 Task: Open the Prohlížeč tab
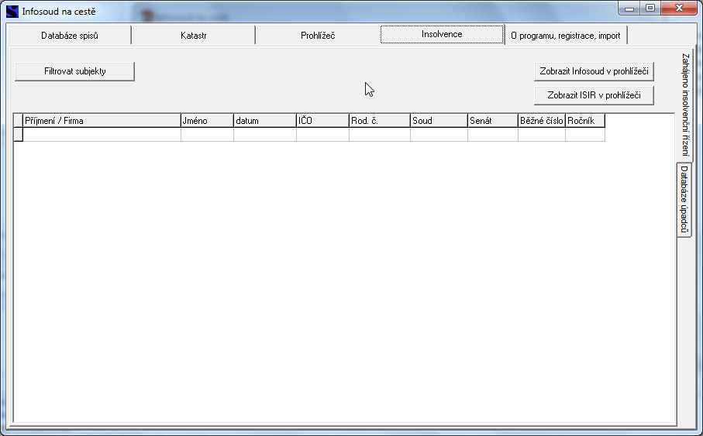tap(318, 36)
